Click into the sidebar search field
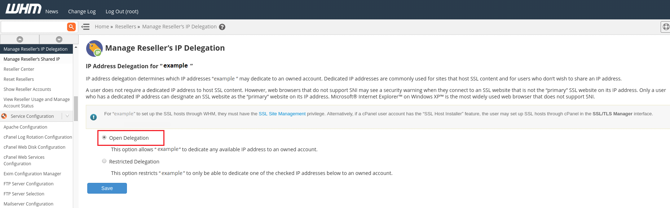 click(x=34, y=27)
